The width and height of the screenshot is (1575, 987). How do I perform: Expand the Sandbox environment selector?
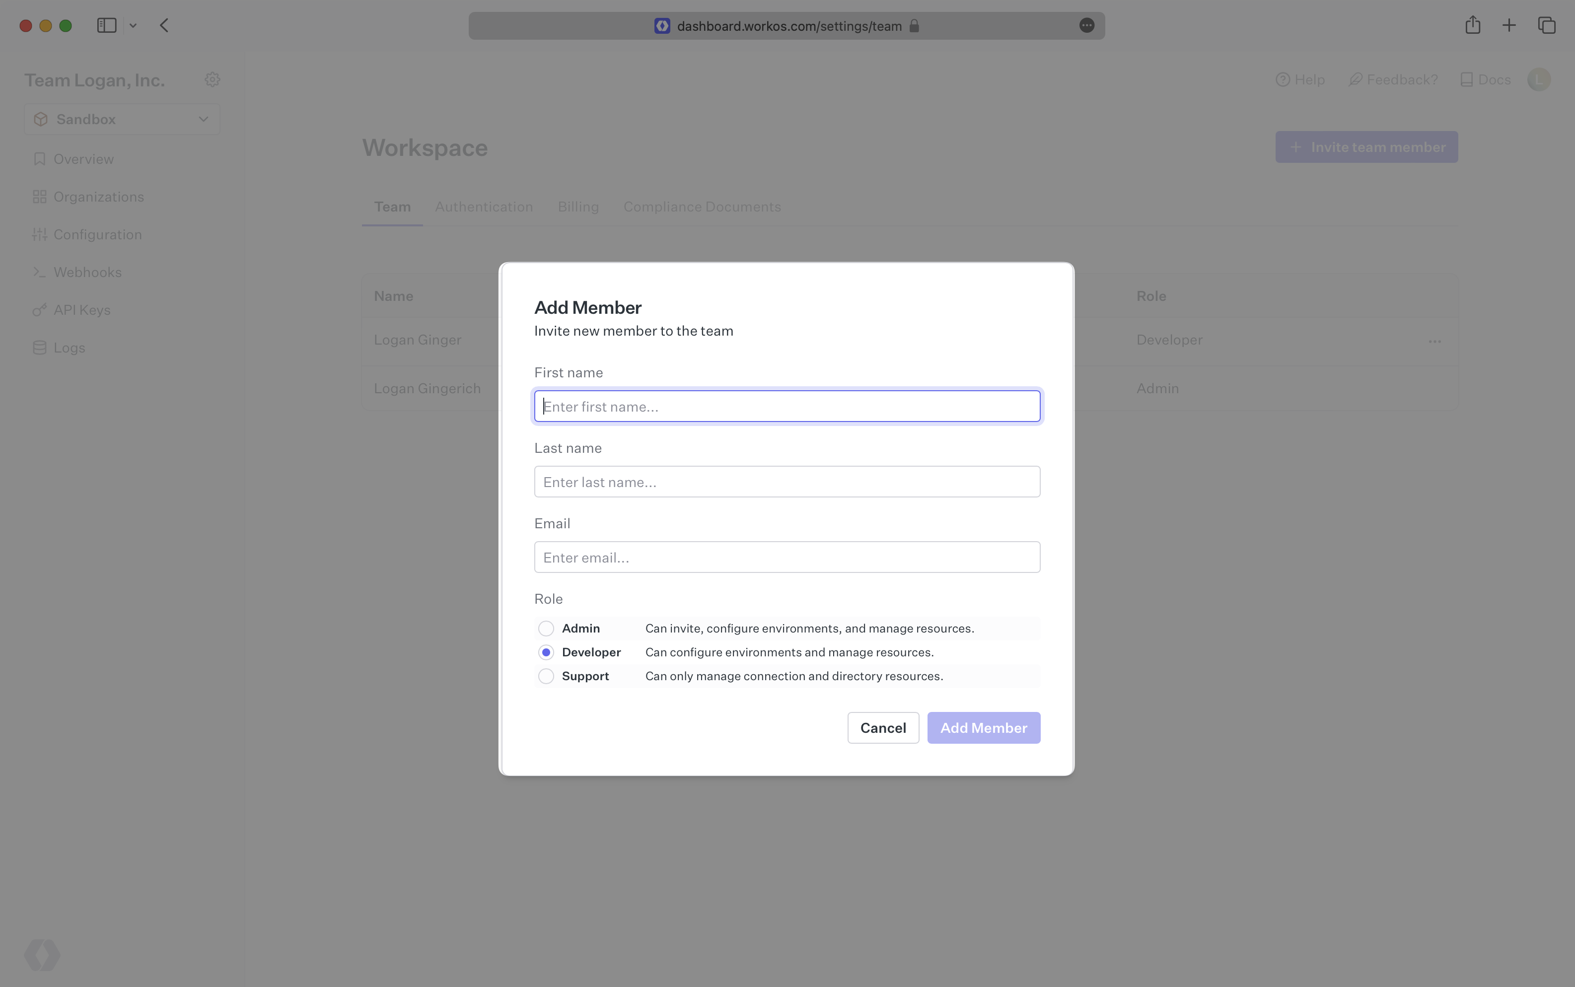click(x=122, y=119)
